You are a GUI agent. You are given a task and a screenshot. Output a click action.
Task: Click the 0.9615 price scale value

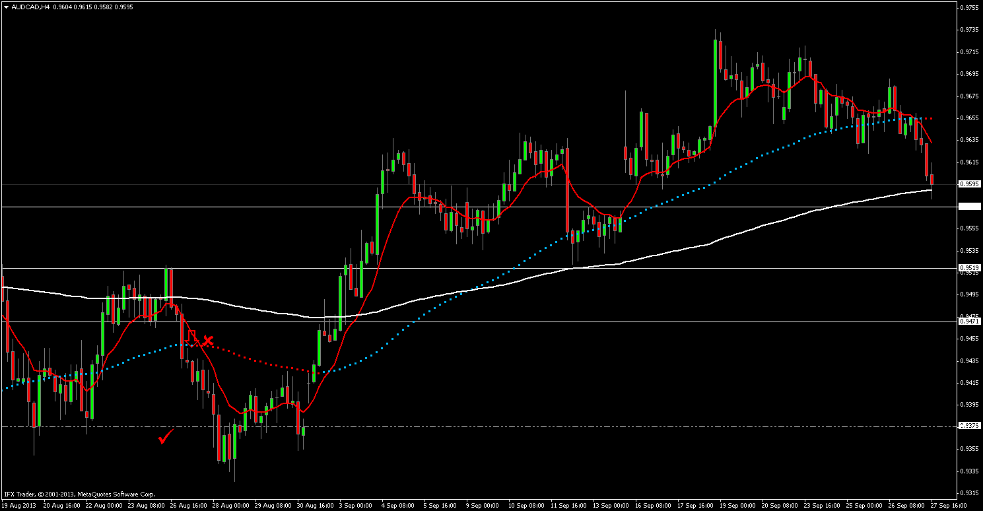(970, 162)
